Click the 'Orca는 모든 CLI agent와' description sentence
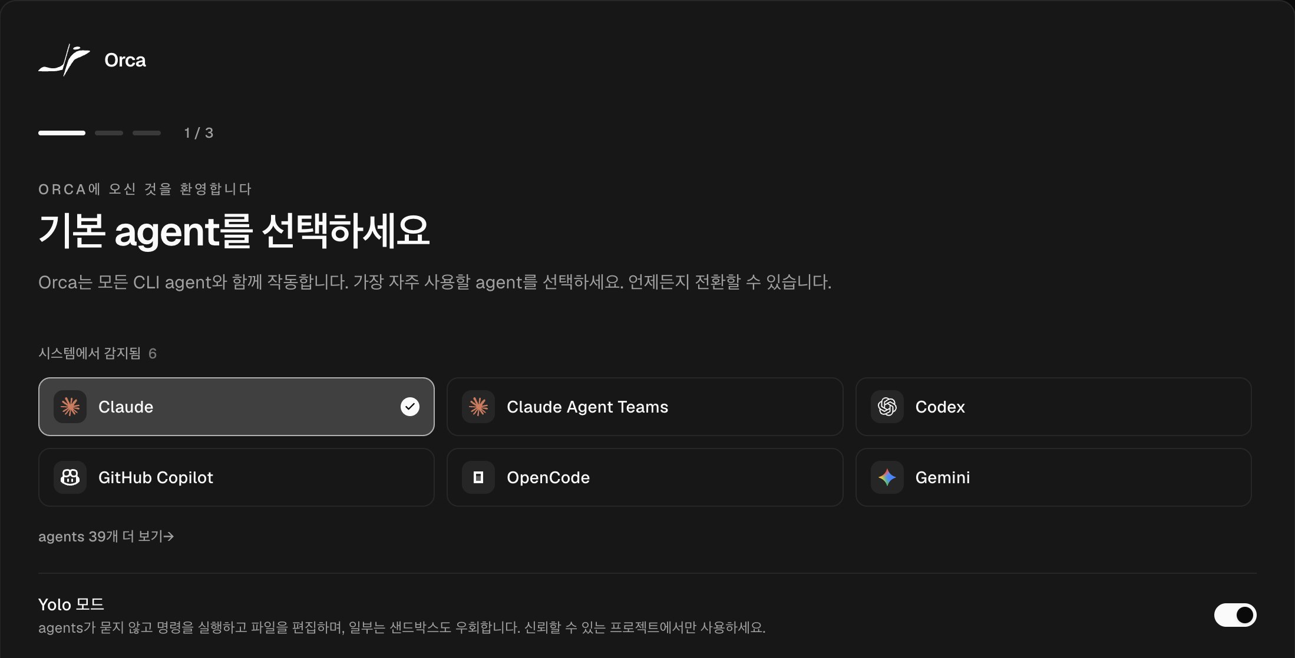Image resolution: width=1295 pixels, height=658 pixels. 435,282
